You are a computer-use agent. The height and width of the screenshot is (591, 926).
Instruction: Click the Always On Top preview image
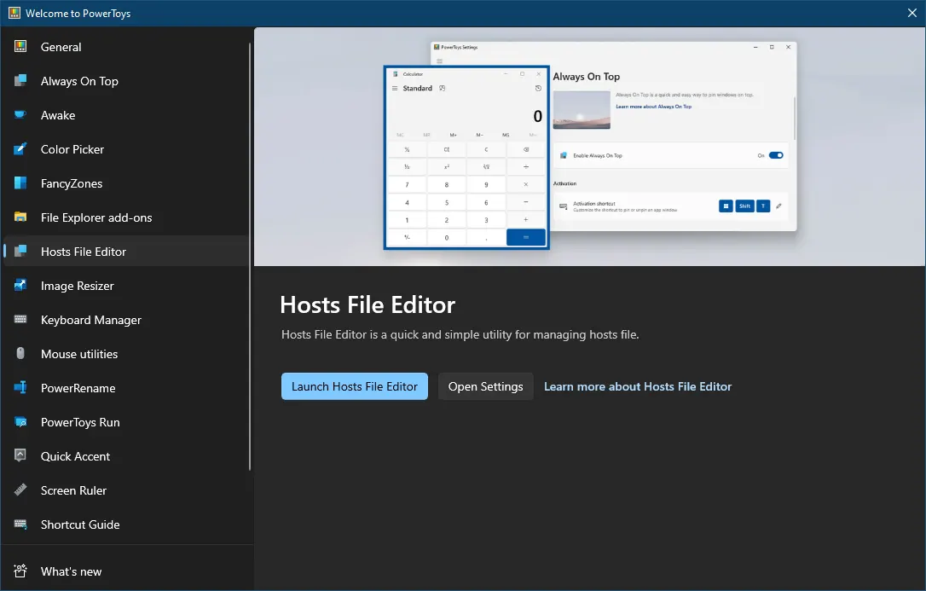(590, 145)
